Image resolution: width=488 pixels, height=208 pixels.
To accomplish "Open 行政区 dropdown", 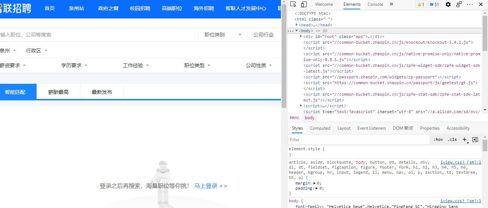I will click(37, 51).
